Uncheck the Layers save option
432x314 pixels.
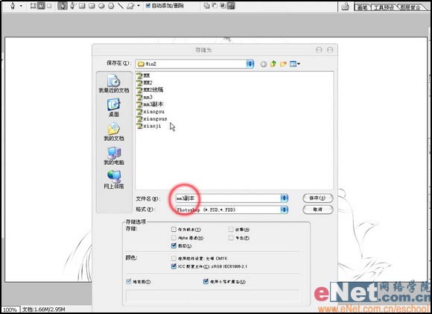(x=174, y=245)
